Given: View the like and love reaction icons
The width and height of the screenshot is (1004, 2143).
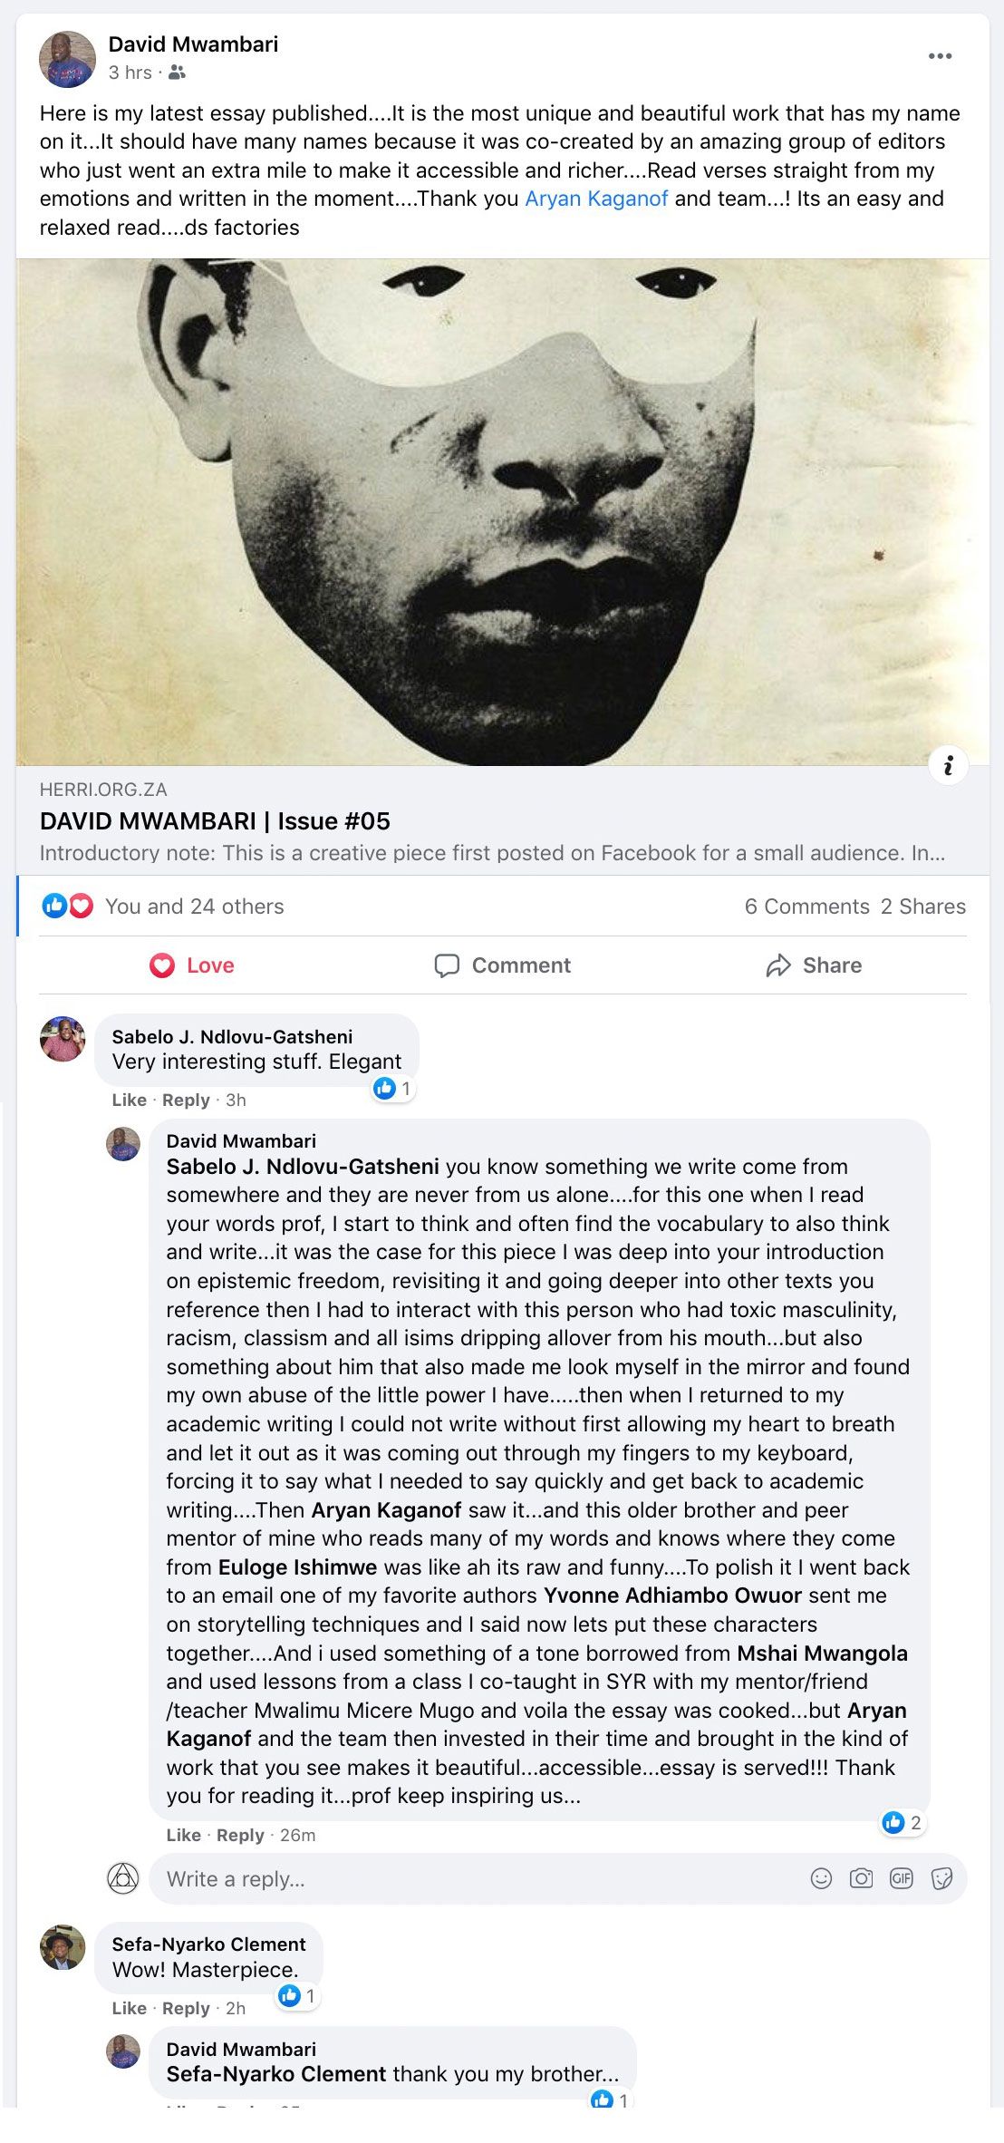Looking at the screenshot, I should [68, 906].
